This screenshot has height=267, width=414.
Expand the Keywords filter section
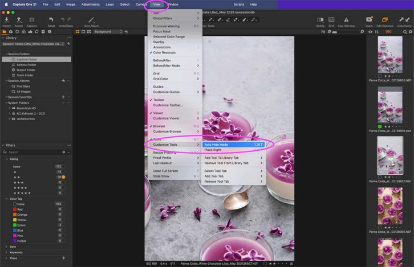[x=7, y=253]
